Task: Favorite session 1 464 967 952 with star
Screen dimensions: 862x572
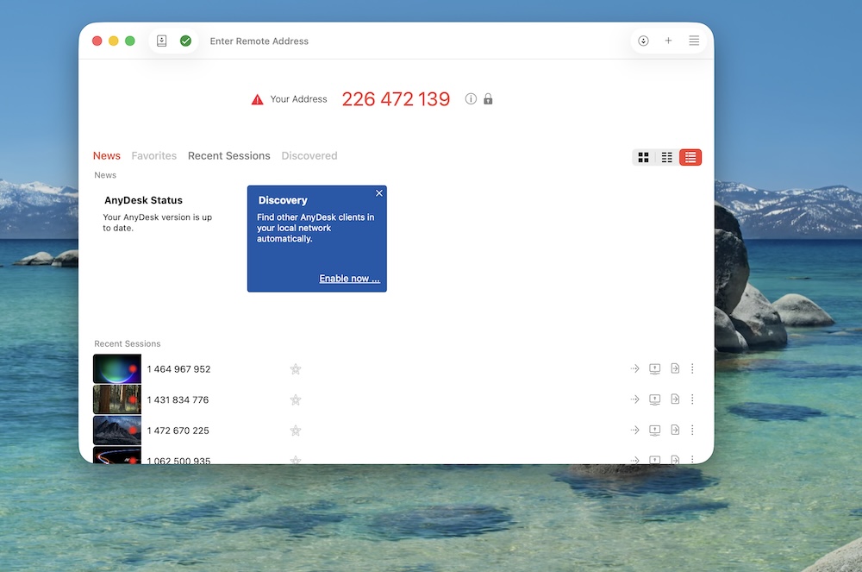Action: [x=295, y=369]
